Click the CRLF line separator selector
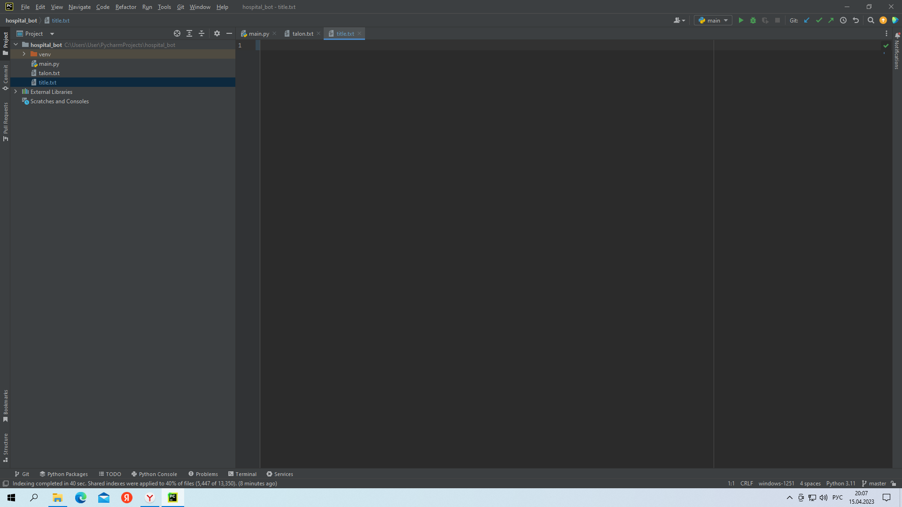 (746, 484)
